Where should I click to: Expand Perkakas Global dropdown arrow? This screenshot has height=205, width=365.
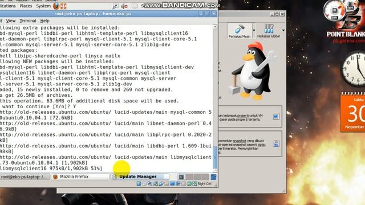pyautogui.click(x=283, y=30)
